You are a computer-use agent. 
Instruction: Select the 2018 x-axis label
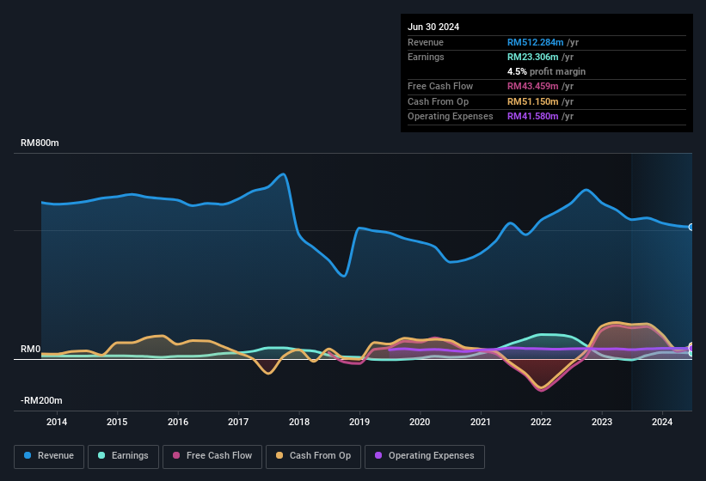click(x=299, y=422)
